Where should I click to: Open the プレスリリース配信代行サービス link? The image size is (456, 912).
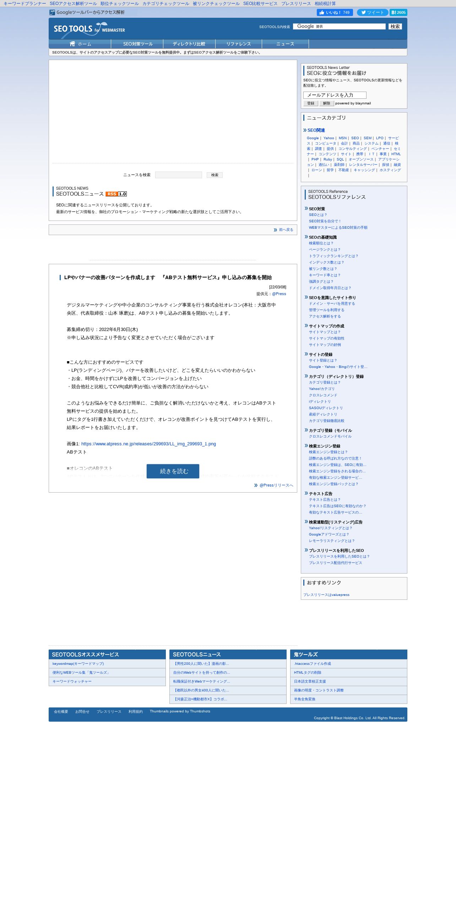(335, 563)
